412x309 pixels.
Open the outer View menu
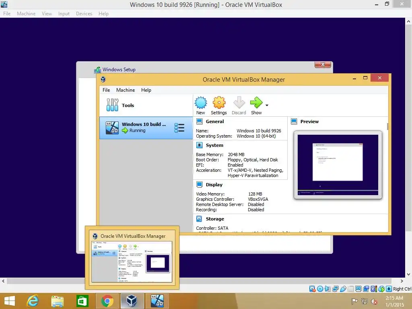tap(47, 13)
